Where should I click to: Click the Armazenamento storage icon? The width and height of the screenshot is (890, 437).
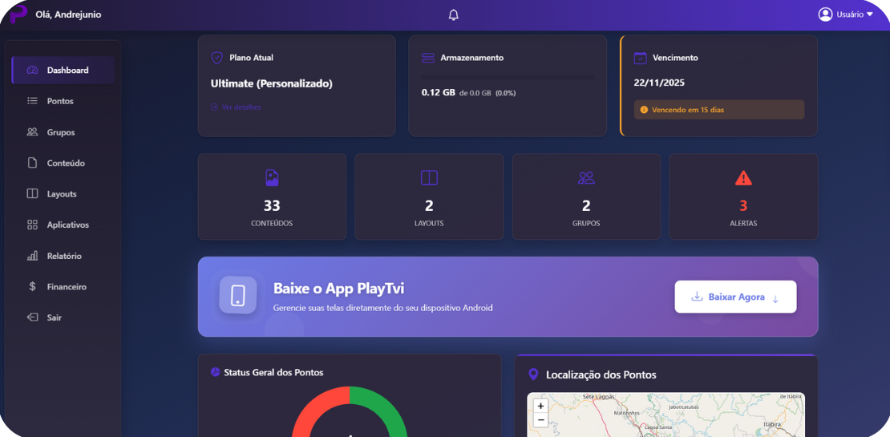coord(427,58)
